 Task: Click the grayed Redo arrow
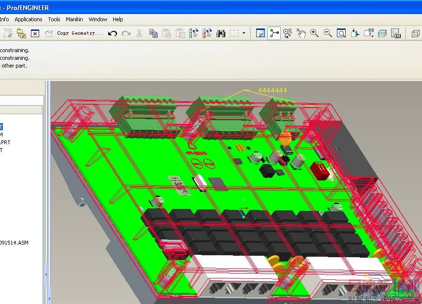tap(126, 33)
